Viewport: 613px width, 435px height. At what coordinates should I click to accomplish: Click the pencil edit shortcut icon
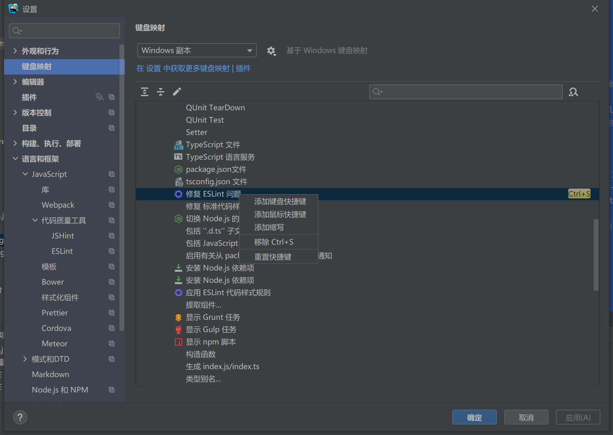[177, 91]
